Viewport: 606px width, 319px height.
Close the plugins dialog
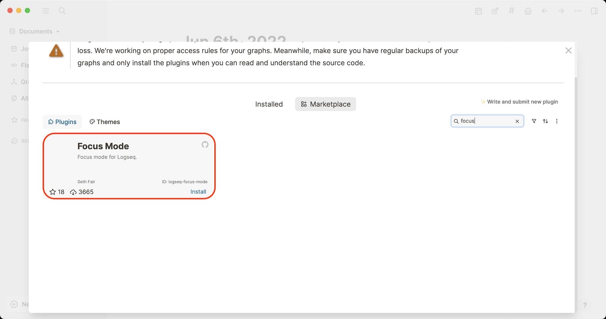[x=568, y=50]
